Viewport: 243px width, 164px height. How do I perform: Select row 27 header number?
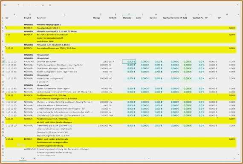click(x=3, y=126)
